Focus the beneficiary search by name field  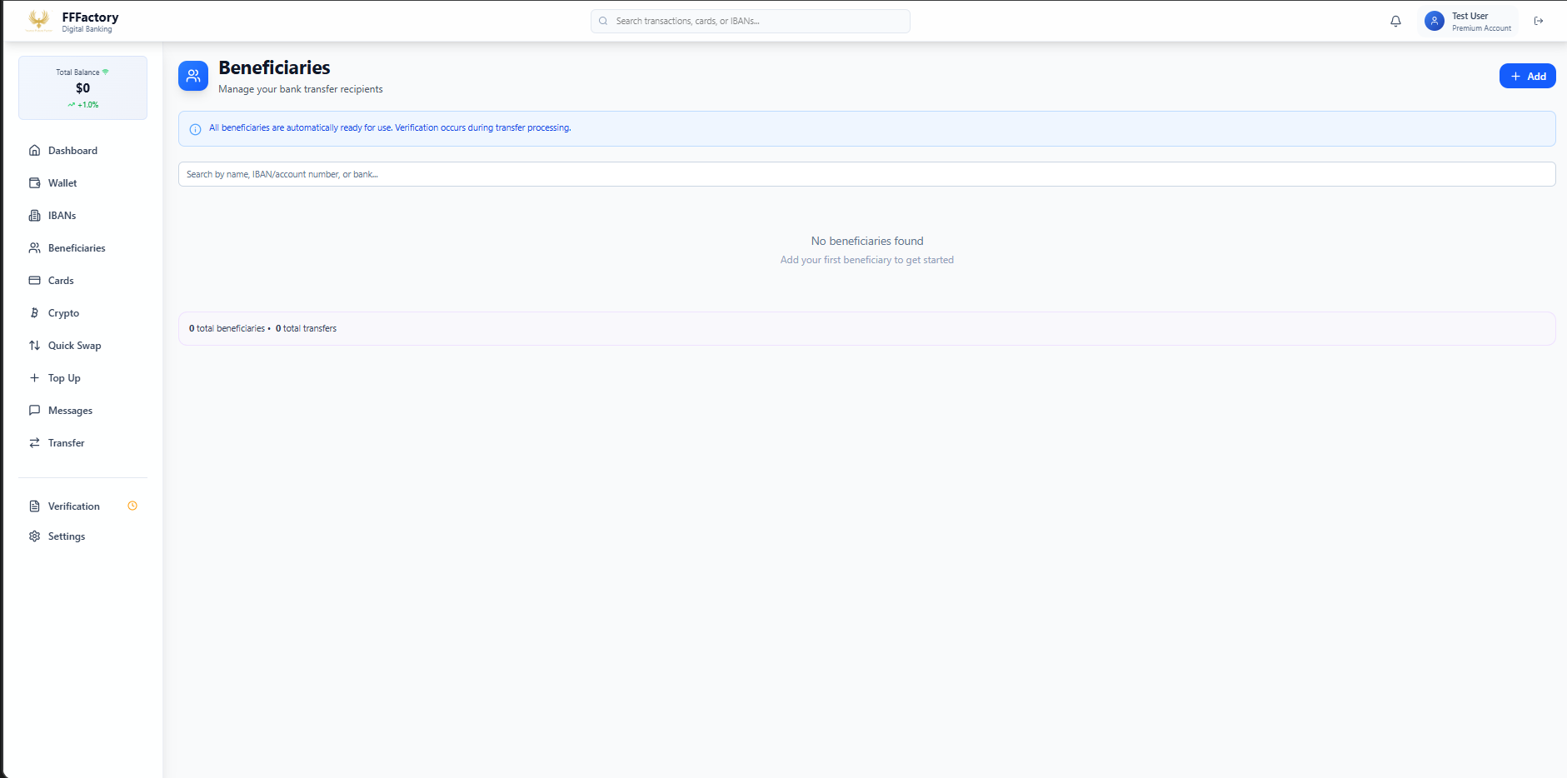866,174
